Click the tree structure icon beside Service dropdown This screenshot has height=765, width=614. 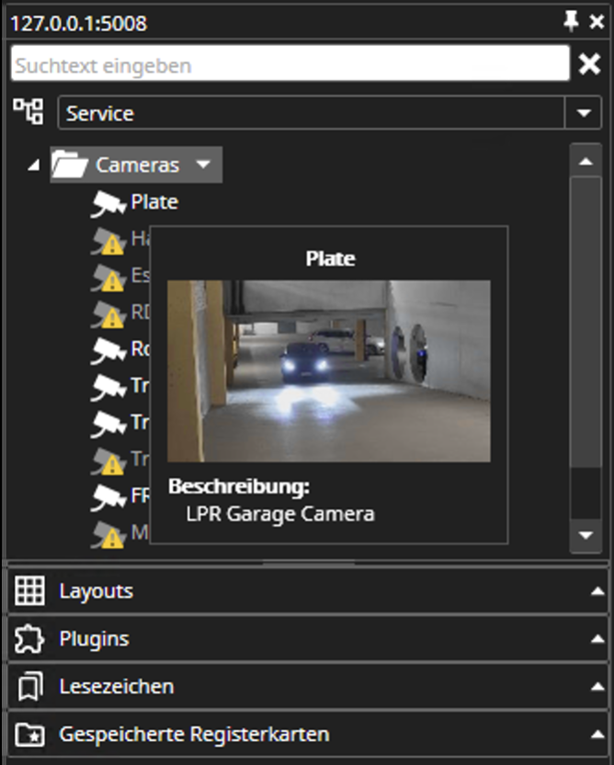(28, 111)
